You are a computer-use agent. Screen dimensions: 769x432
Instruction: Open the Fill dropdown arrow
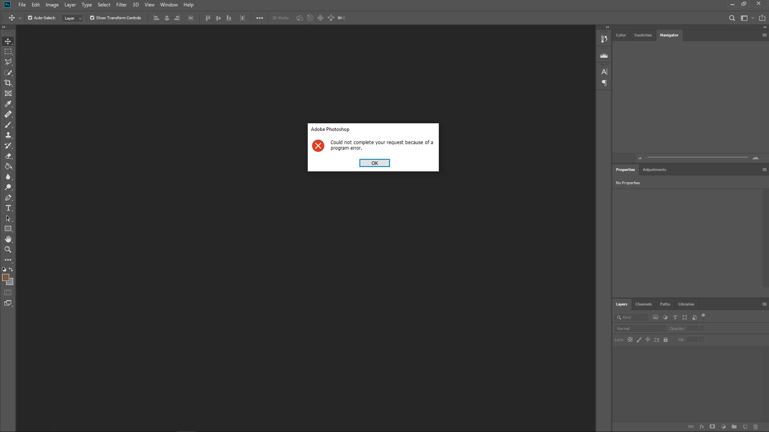pyautogui.click(x=702, y=340)
